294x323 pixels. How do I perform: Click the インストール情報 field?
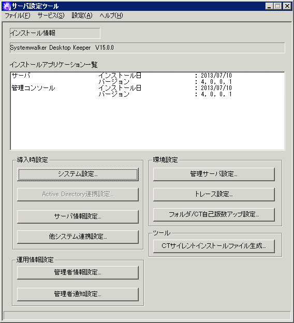coord(55,33)
